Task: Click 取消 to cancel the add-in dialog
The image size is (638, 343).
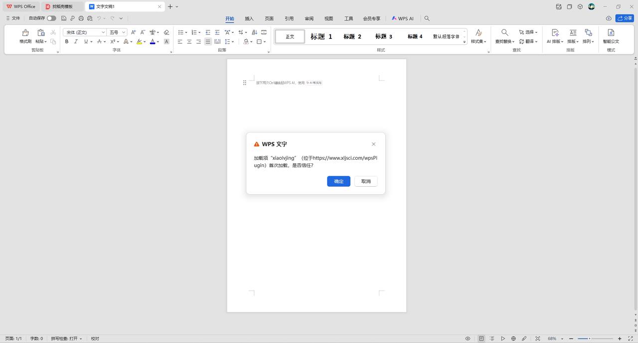Action: pos(366,181)
